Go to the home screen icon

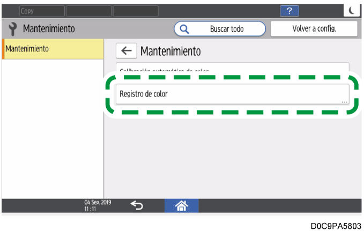pos(181,205)
